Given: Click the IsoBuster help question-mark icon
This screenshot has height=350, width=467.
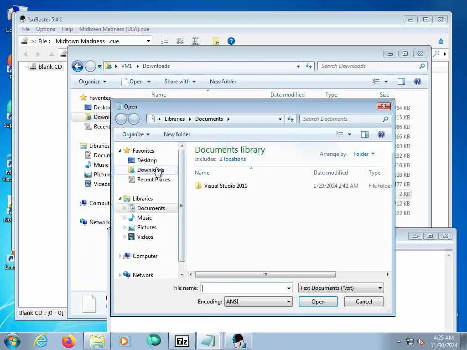Looking at the screenshot, I should [x=231, y=41].
